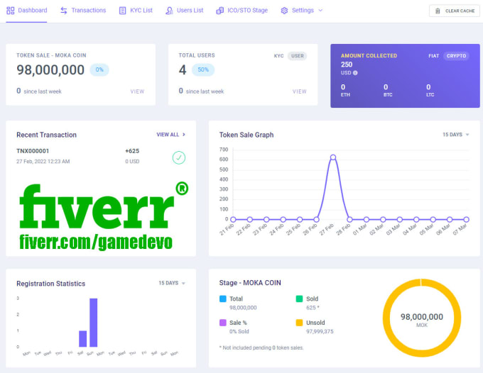Click the Clear Cache button
483x373 pixels.
(455, 11)
